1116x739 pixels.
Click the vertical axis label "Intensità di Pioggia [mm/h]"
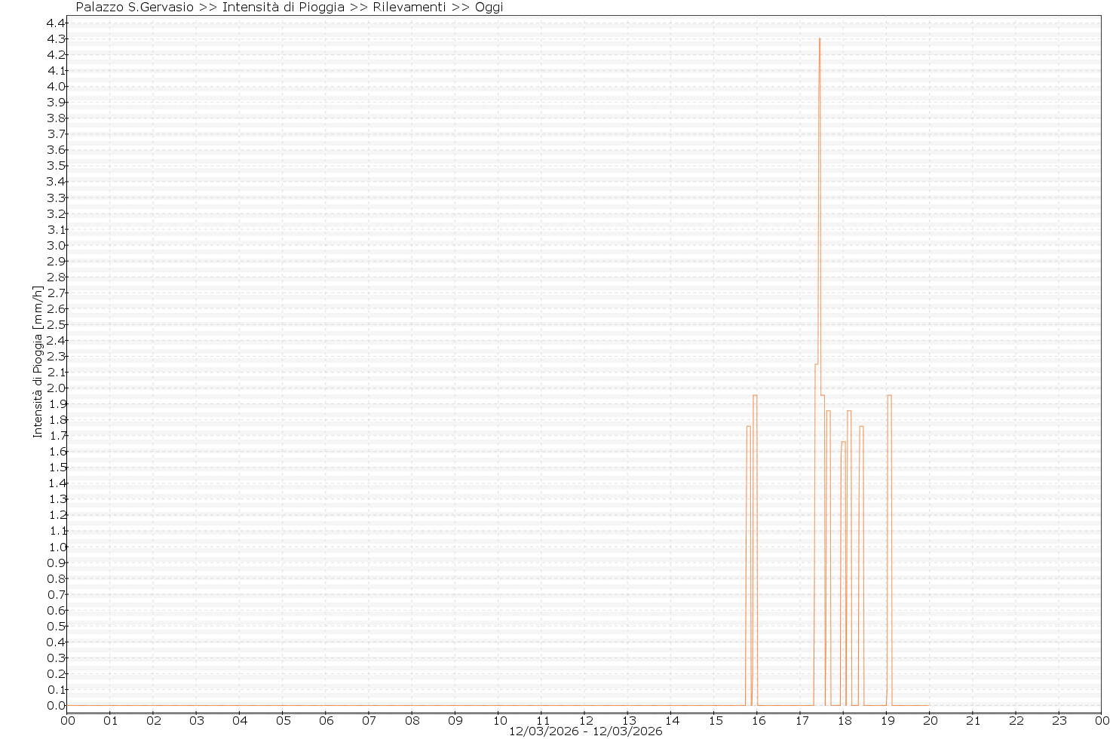(38, 361)
